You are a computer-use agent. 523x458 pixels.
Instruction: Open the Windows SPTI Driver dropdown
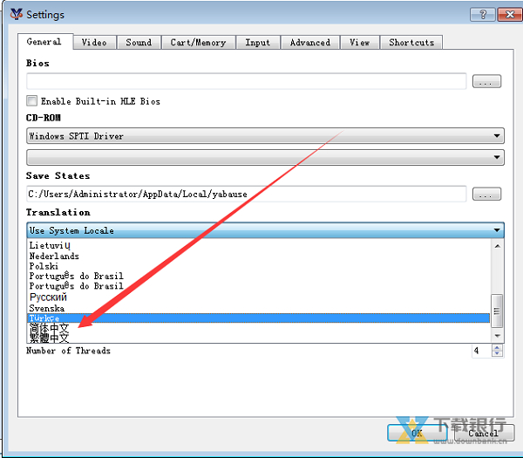pos(265,136)
